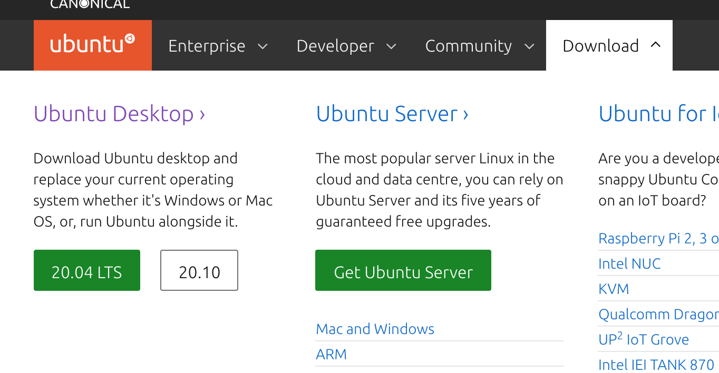Open the Intel NUC link

pyautogui.click(x=629, y=263)
